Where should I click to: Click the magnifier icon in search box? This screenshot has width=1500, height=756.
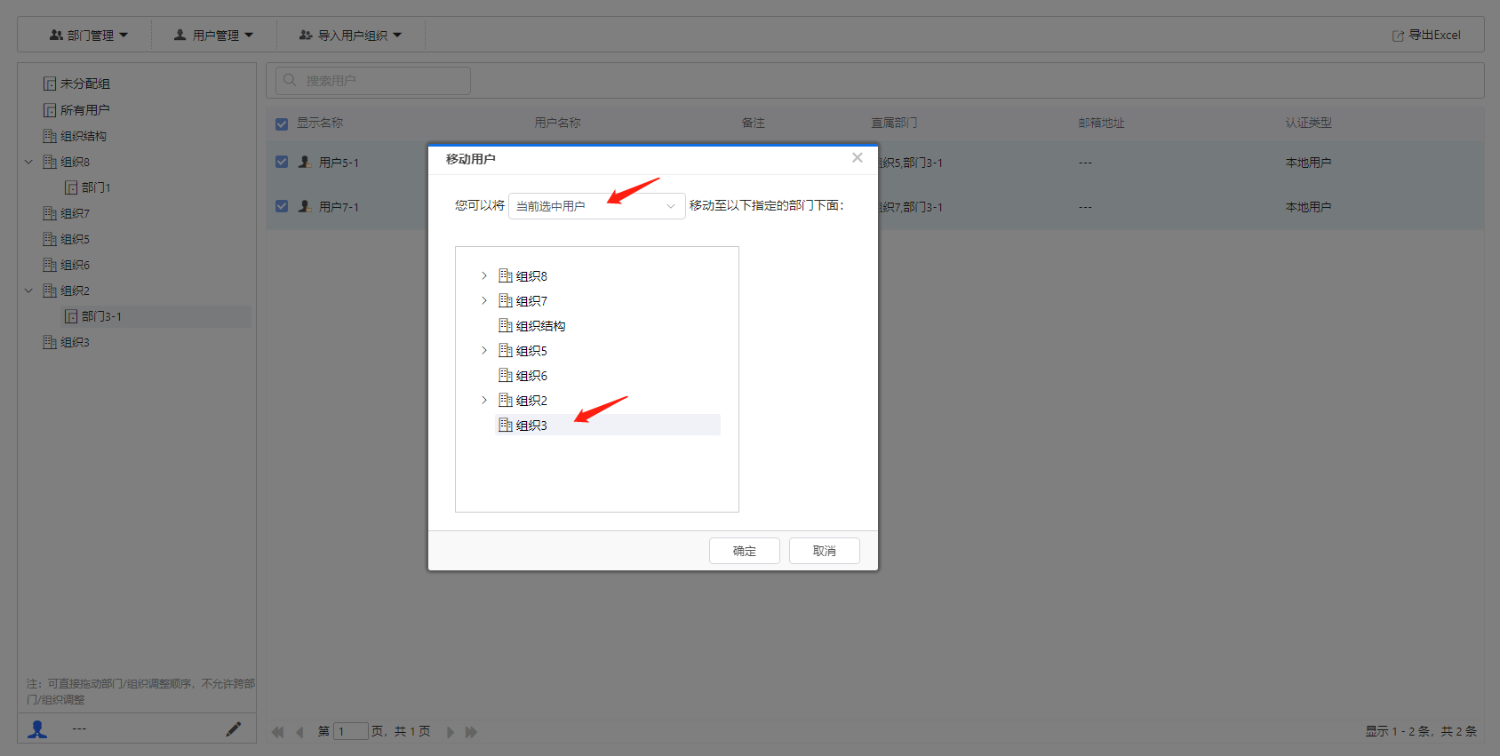(290, 80)
